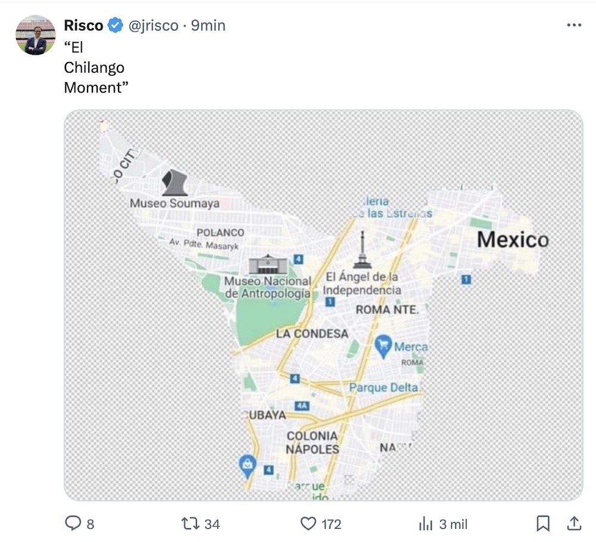Screen dimensions: 596x542
Task: Click the Mexico label on map
Action: tap(513, 240)
